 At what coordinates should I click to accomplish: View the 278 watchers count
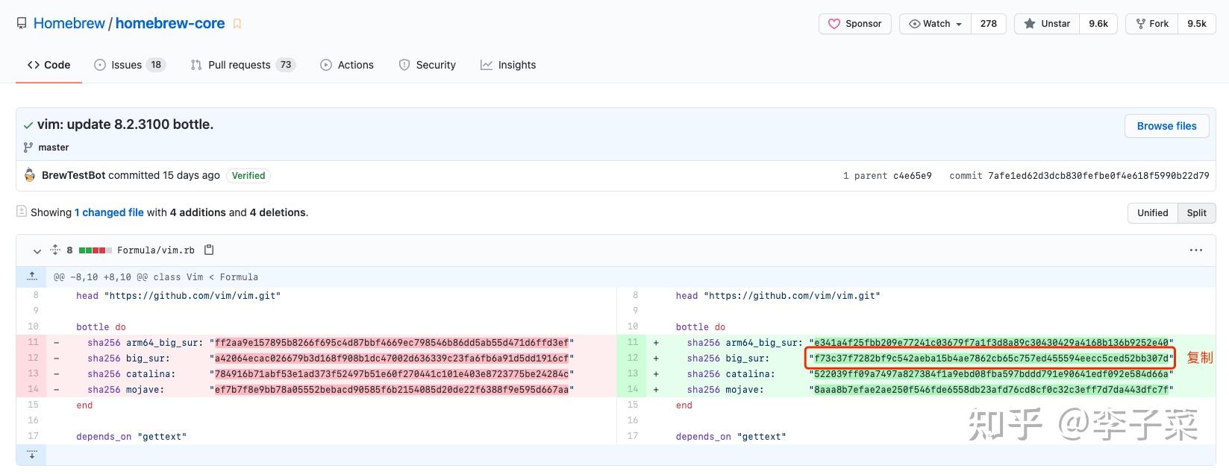coord(989,24)
